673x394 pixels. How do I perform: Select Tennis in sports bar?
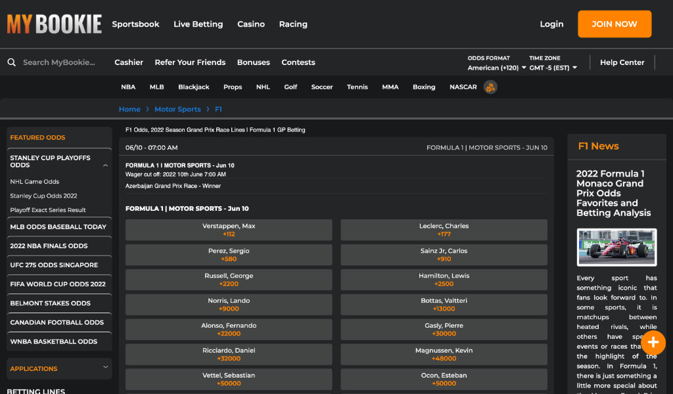tap(357, 87)
